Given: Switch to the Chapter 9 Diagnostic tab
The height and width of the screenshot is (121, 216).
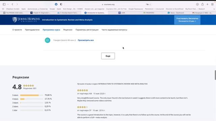Looking at the screenshot, I should click(40, 13).
